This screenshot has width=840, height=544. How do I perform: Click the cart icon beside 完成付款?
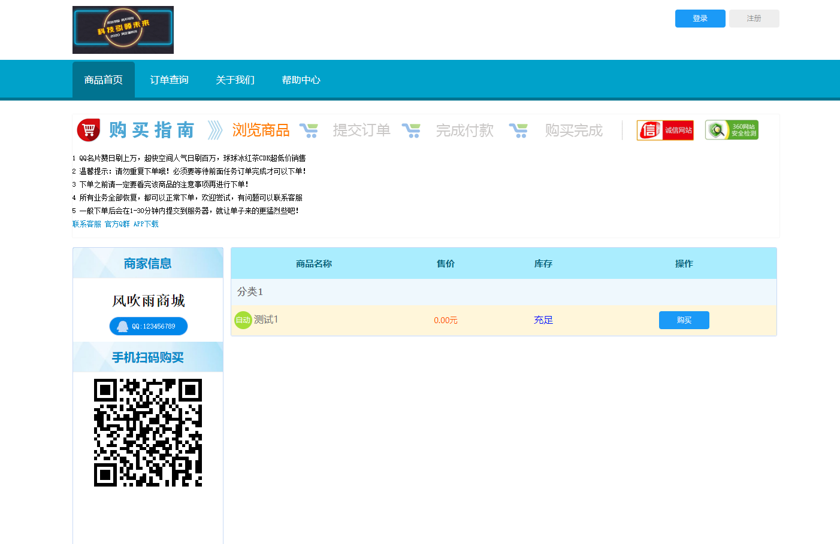tap(519, 130)
